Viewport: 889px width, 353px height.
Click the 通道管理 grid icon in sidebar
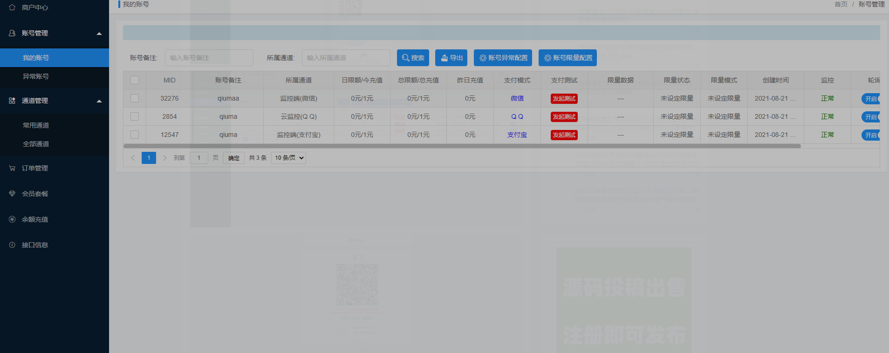click(12, 101)
